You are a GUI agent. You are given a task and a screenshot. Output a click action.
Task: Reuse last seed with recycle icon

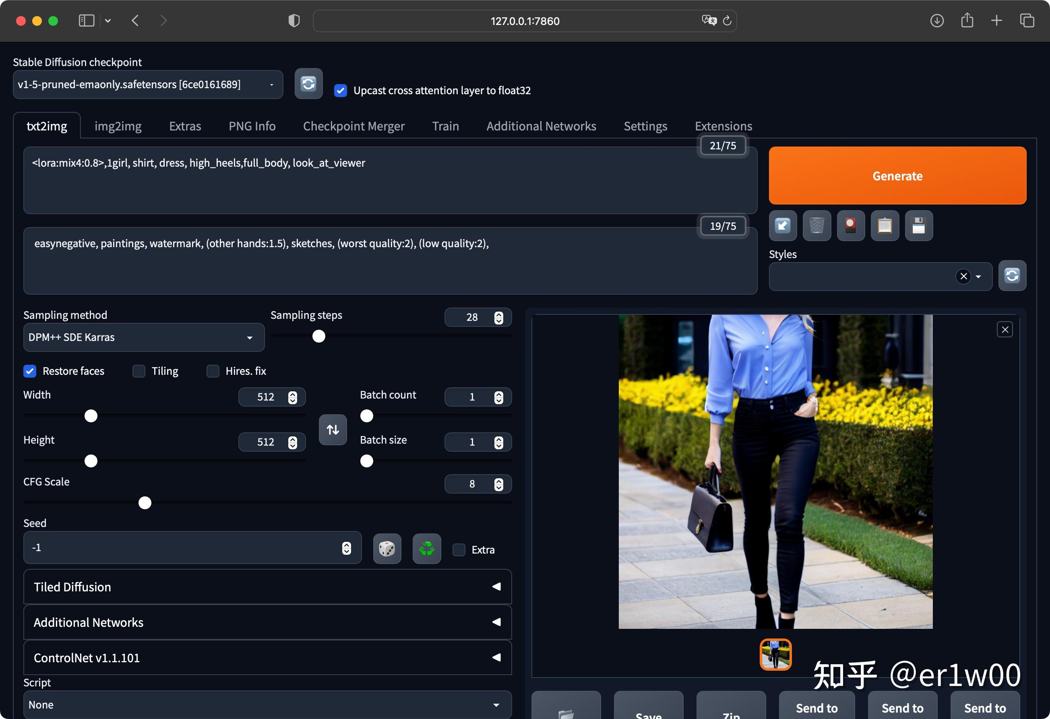point(426,549)
